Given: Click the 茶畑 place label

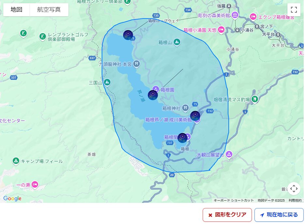Looking at the screenshot, I should pos(92,155).
